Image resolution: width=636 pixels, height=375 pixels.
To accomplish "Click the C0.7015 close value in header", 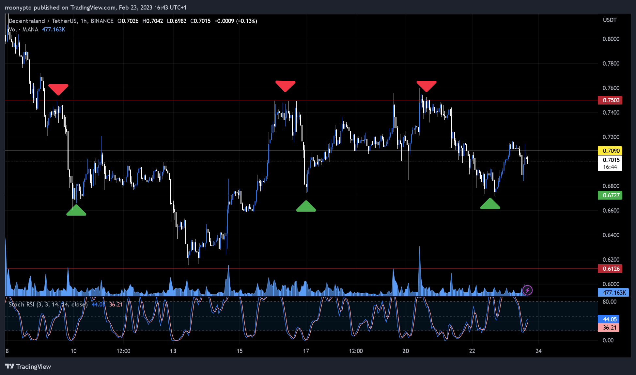I will pos(200,21).
